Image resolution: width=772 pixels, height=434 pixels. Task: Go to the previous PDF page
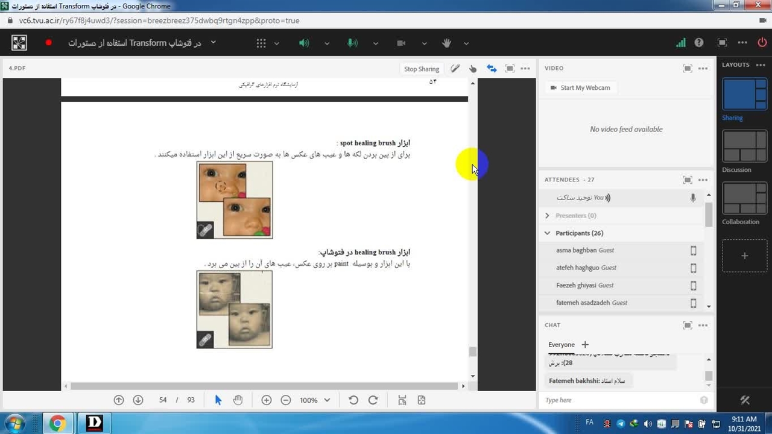point(119,400)
